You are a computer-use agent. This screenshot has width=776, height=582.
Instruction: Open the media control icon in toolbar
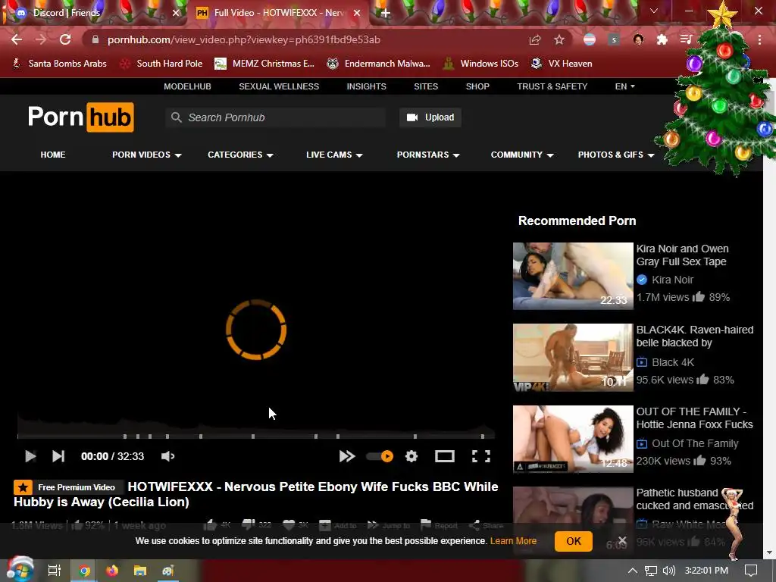[x=686, y=39]
